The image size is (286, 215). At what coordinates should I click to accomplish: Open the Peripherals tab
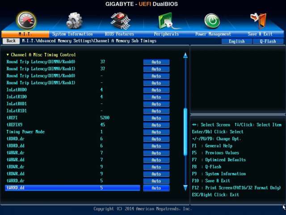click(x=166, y=34)
